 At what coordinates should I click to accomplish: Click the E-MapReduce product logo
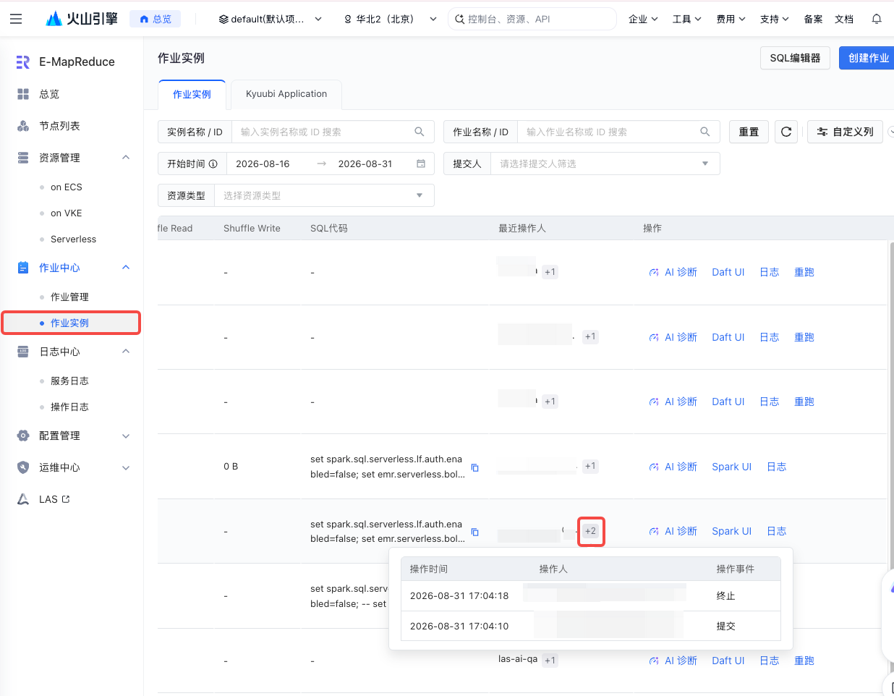[x=23, y=62]
